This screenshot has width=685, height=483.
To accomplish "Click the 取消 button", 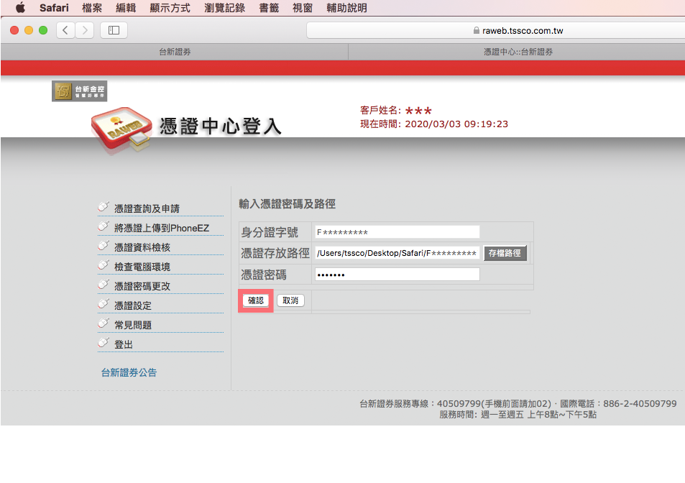I will pos(290,300).
